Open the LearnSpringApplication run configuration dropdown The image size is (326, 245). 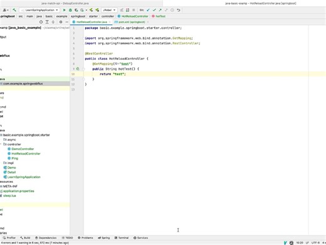pos(39,10)
